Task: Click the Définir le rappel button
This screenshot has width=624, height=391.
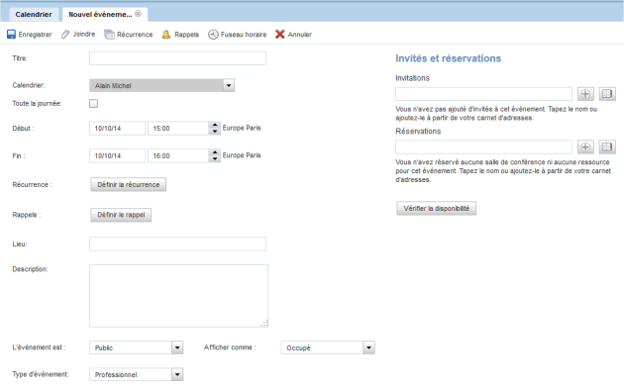Action: [x=121, y=215]
